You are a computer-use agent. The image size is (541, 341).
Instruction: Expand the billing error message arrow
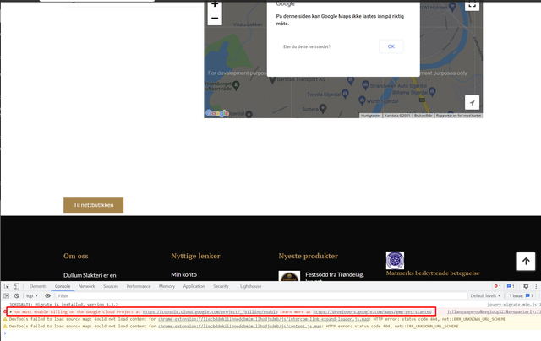[x=10, y=312]
